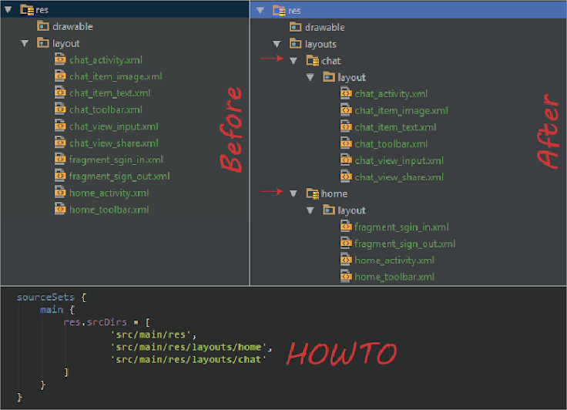
Task: Select chat_item_image.xml in After panel
Action: [401, 111]
